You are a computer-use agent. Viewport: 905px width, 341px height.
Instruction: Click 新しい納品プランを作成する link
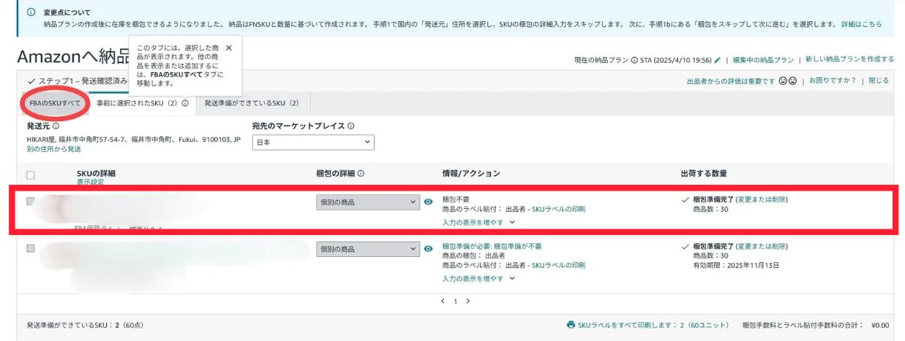849,60
